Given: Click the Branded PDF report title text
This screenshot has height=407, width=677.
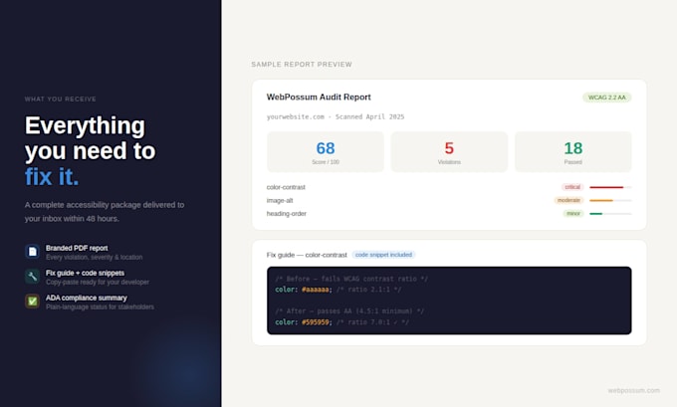Looking at the screenshot, I should pos(77,248).
